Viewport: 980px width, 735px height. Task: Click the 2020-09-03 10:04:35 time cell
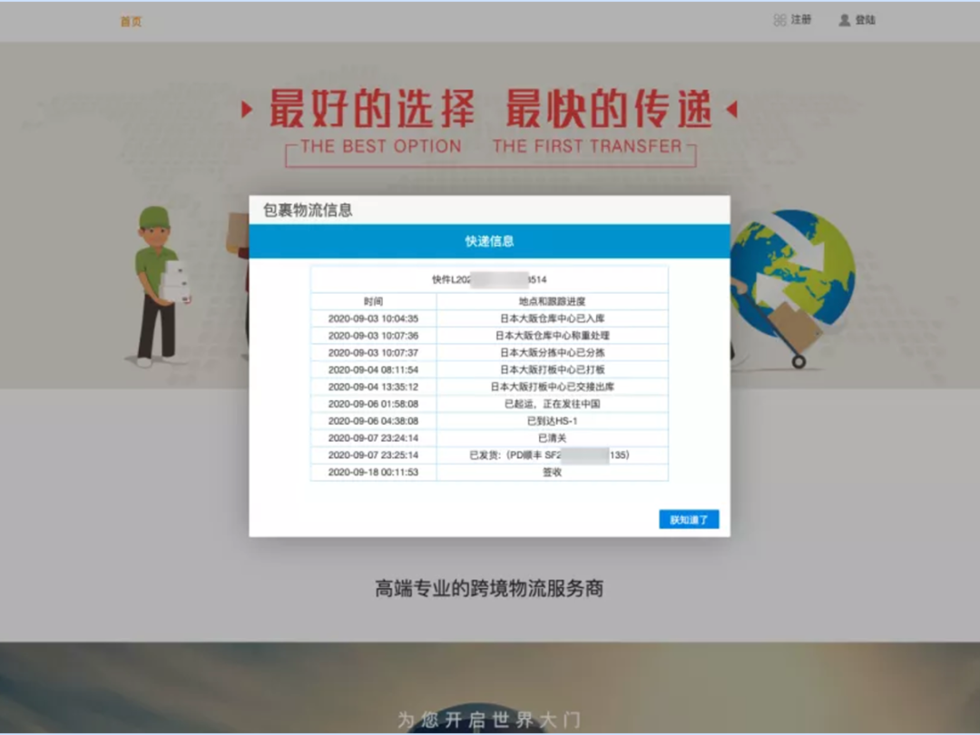point(374,318)
